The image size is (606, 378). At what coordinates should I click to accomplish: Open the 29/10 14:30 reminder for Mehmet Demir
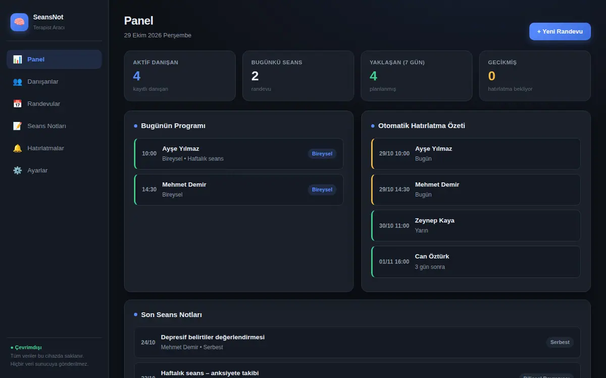tap(476, 190)
